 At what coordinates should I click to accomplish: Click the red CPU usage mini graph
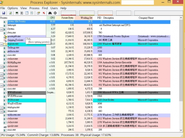click(68, 13)
